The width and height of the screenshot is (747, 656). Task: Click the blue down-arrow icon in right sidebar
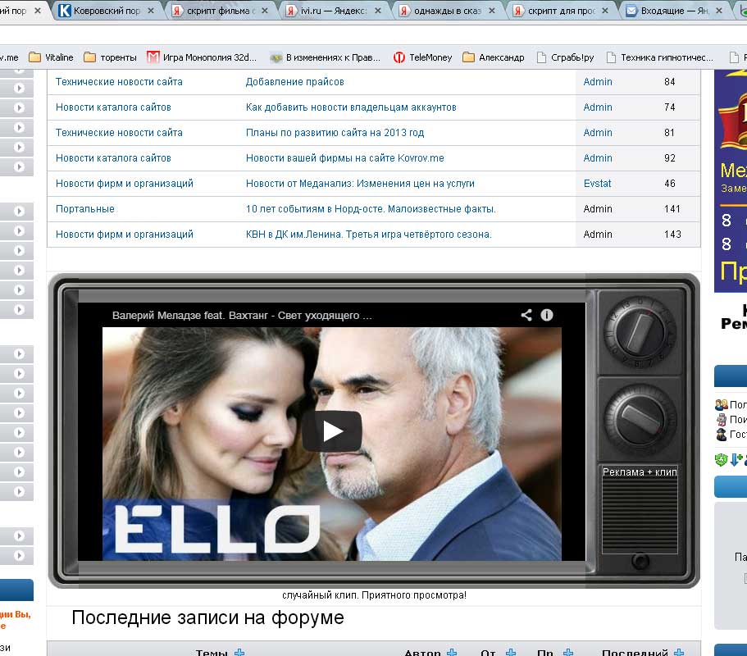click(735, 460)
